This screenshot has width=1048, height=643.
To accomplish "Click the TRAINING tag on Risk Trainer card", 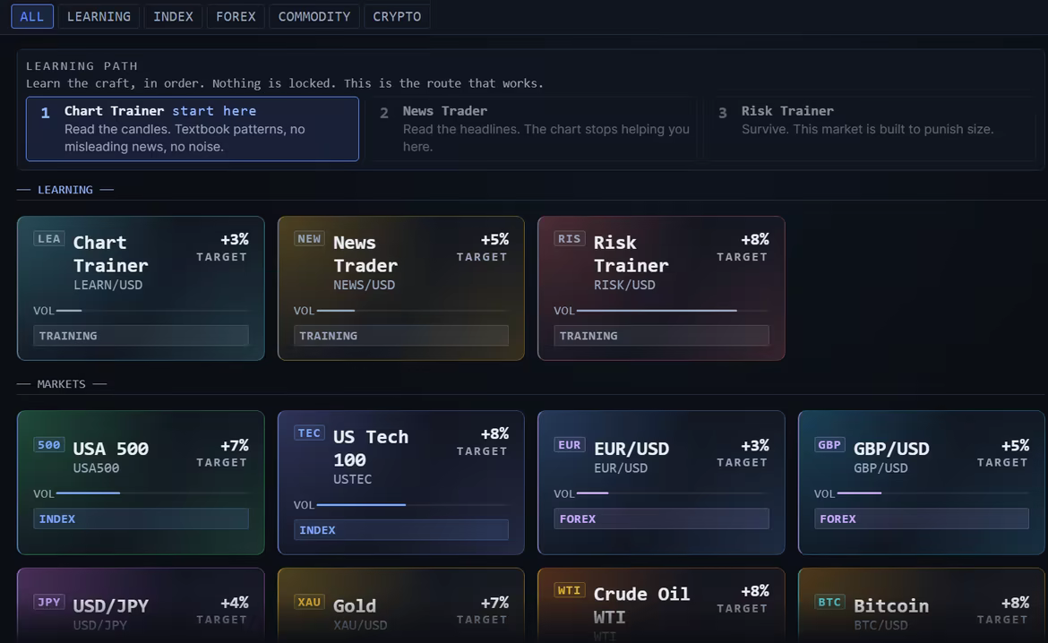I will [662, 336].
